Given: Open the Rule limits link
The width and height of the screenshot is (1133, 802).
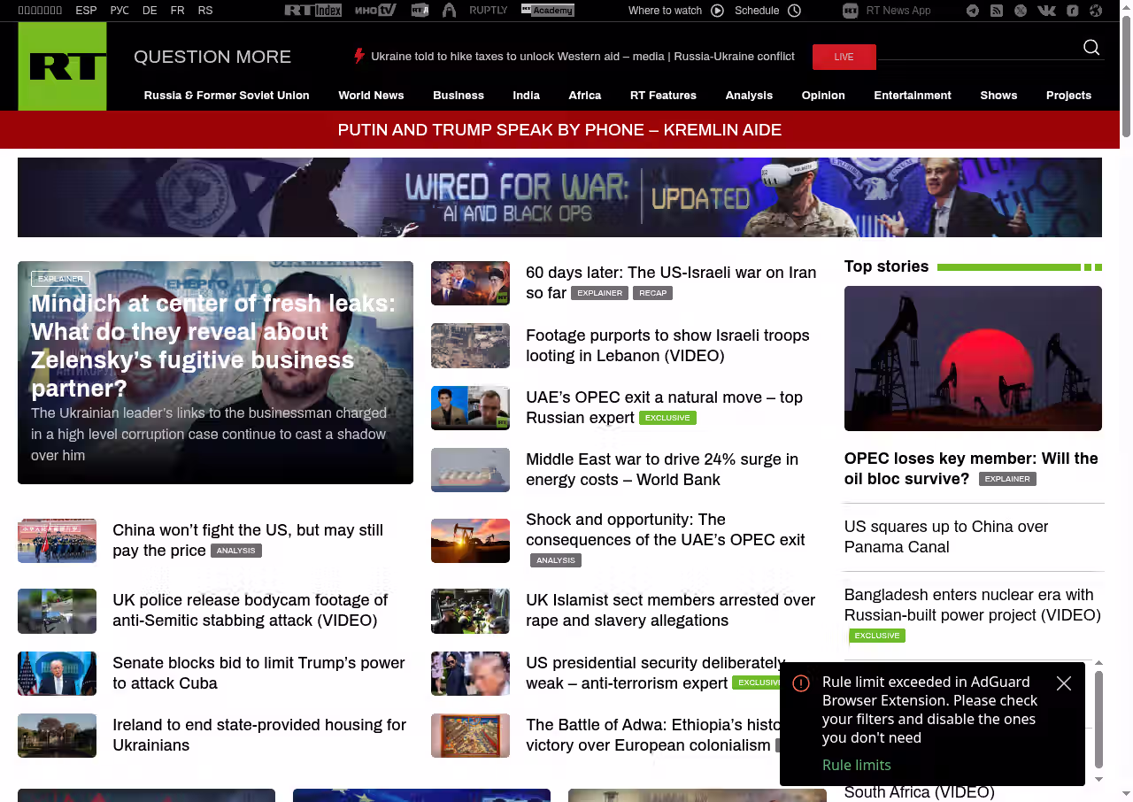Looking at the screenshot, I should pyautogui.click(x=856, y=765).
